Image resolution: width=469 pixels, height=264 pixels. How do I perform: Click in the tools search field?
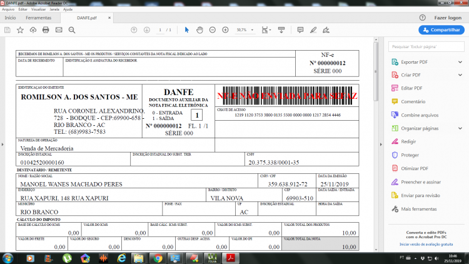[426, 47]
